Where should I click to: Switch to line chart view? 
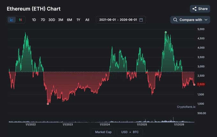coord(11,20)
